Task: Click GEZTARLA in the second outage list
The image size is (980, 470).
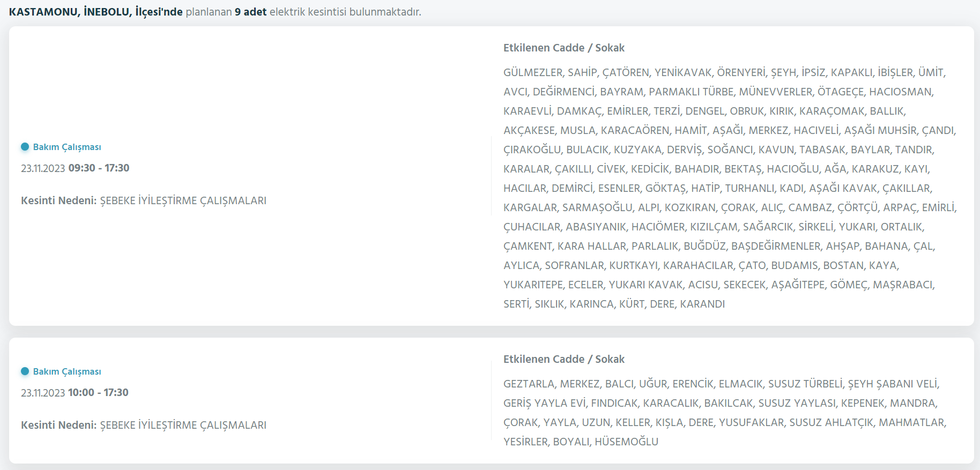Action: [529, 384]
